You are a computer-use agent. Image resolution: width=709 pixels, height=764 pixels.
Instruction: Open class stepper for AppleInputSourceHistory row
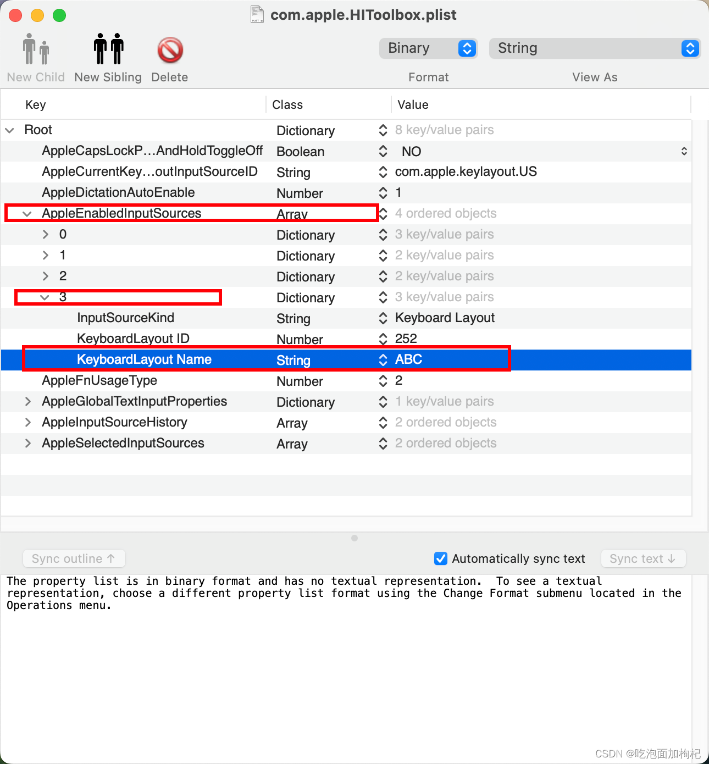(x=383, y=423)
